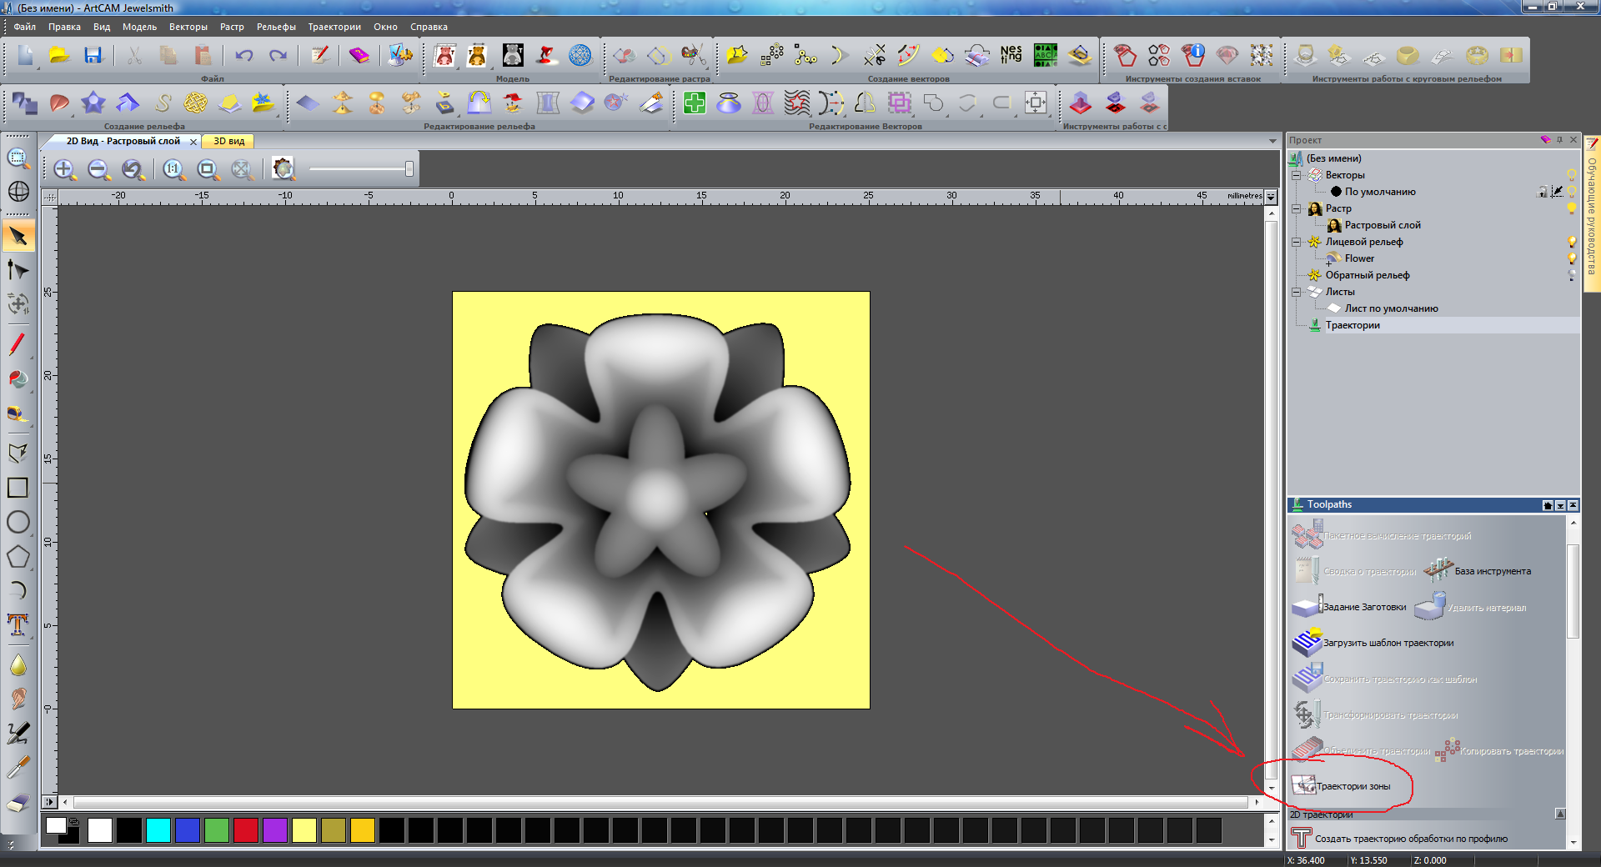The image size is (1601, 867).
Task: Click the New model file icon
Action: pyautogui.click(x=25, y=56)
